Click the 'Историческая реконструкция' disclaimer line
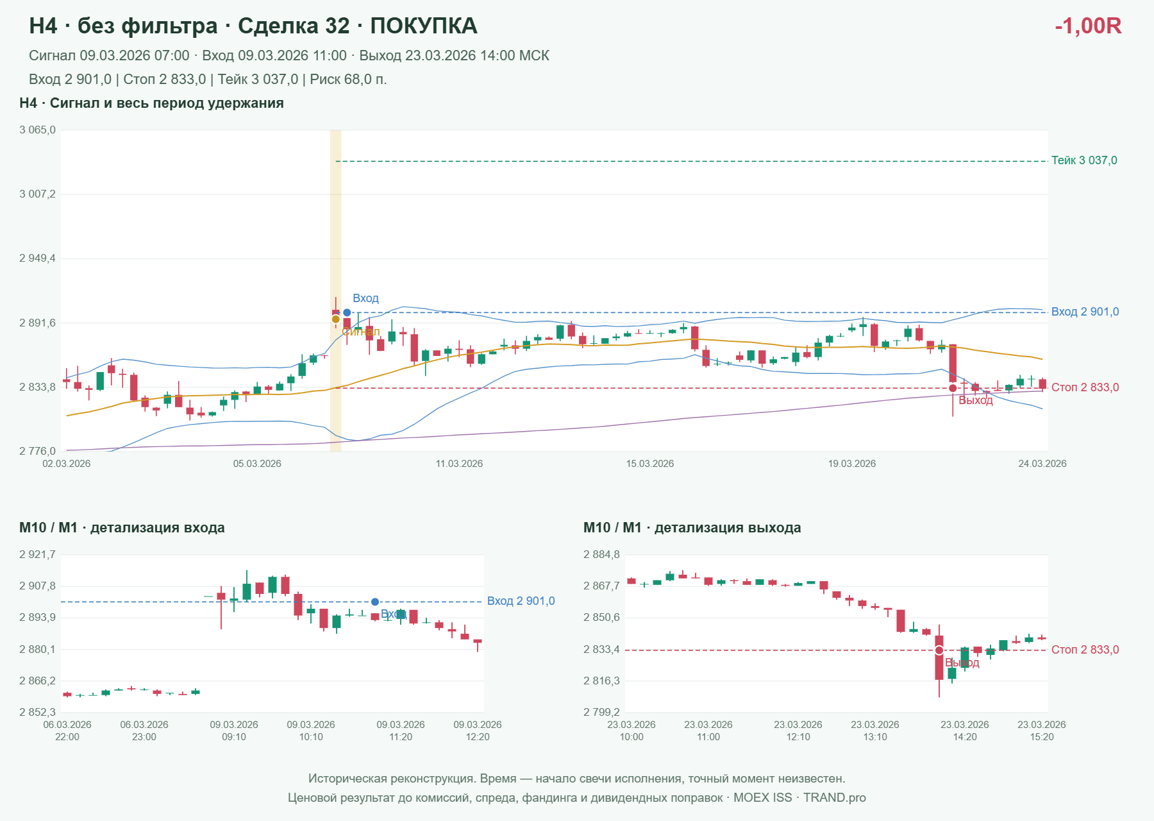The width and height of the screenshot is (1154, 821). coord(577,779)
